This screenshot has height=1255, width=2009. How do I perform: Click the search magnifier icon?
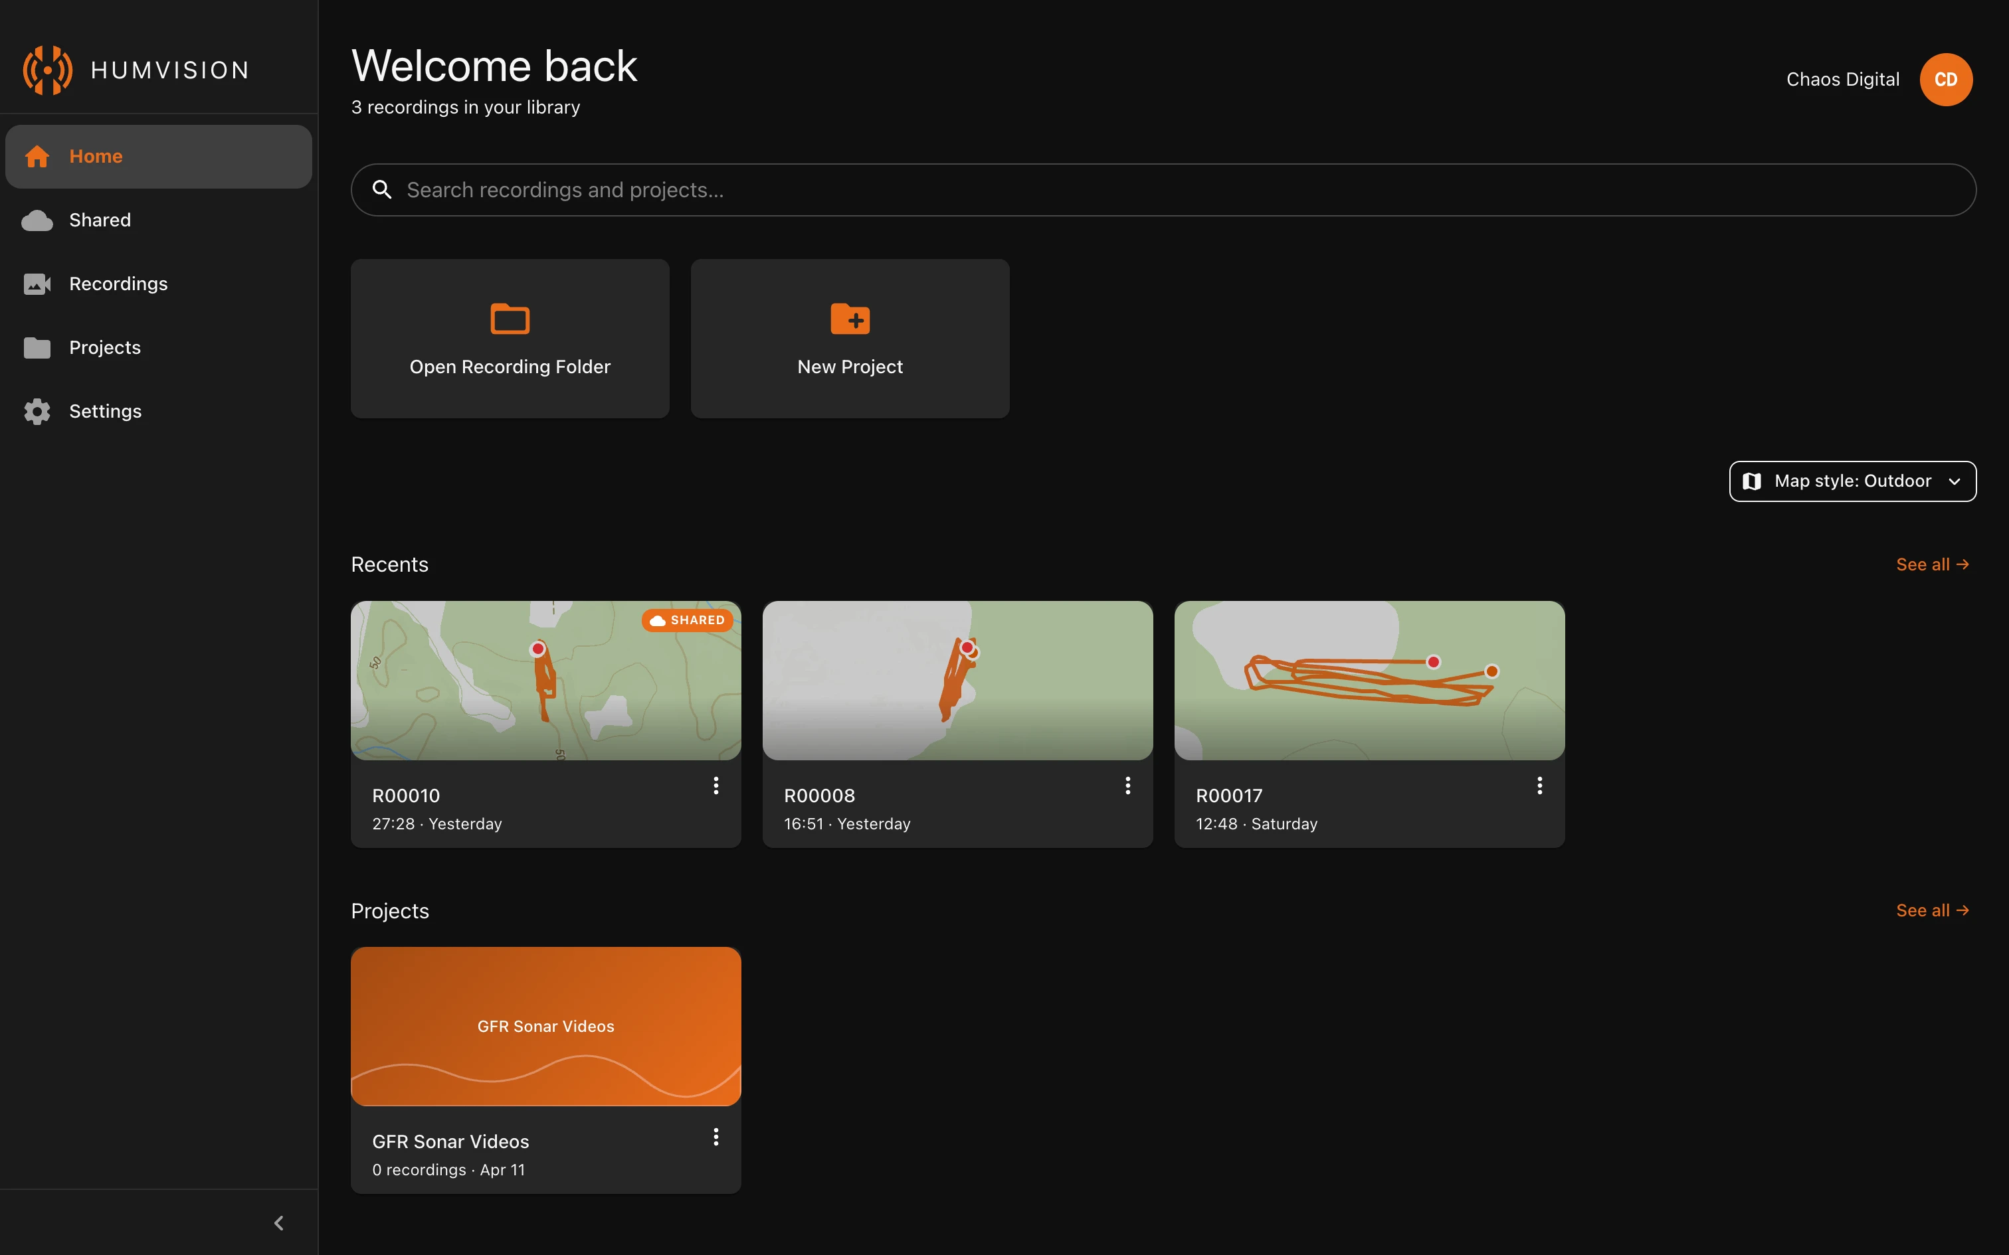(x=382, y=189)
